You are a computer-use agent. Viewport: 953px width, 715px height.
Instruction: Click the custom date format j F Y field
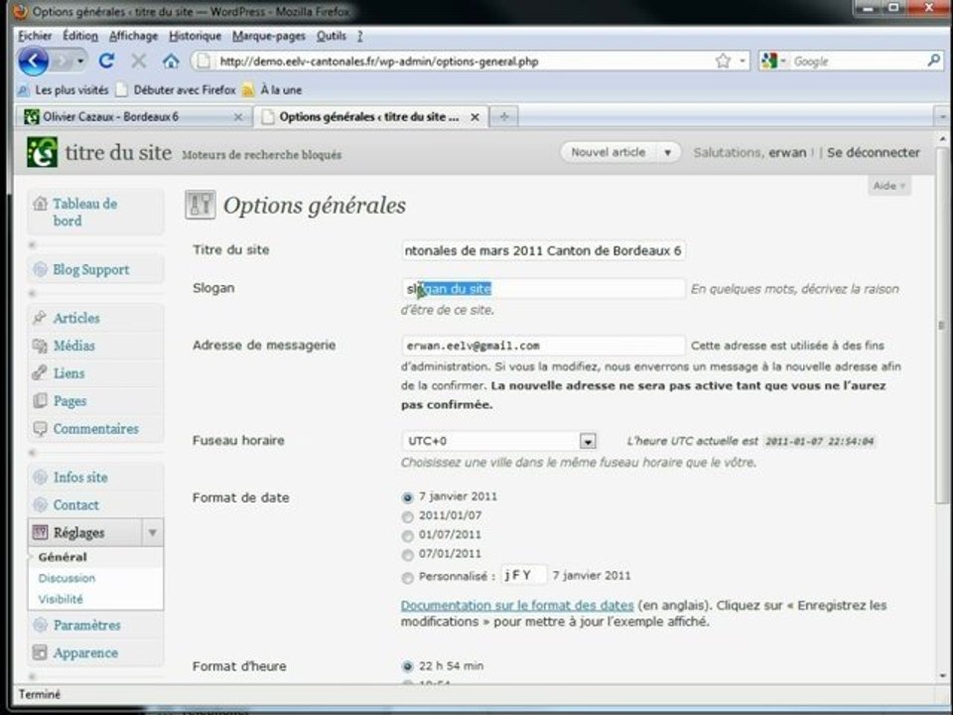524,575
